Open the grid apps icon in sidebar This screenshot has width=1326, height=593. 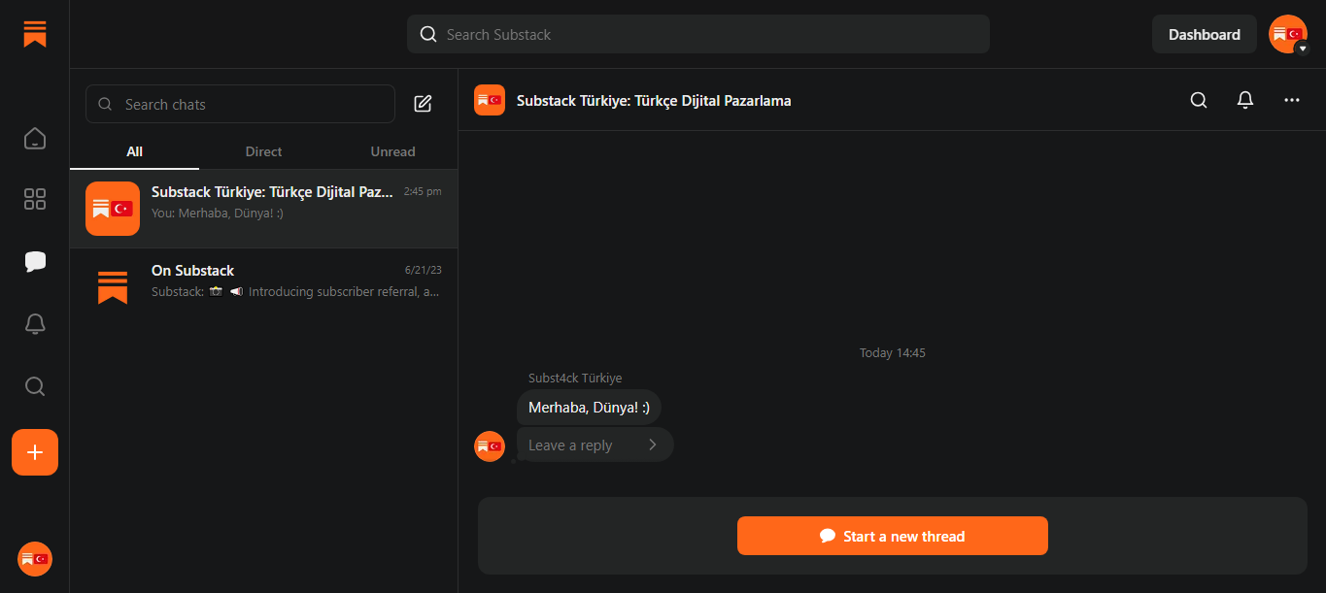[x=35, y=199]
